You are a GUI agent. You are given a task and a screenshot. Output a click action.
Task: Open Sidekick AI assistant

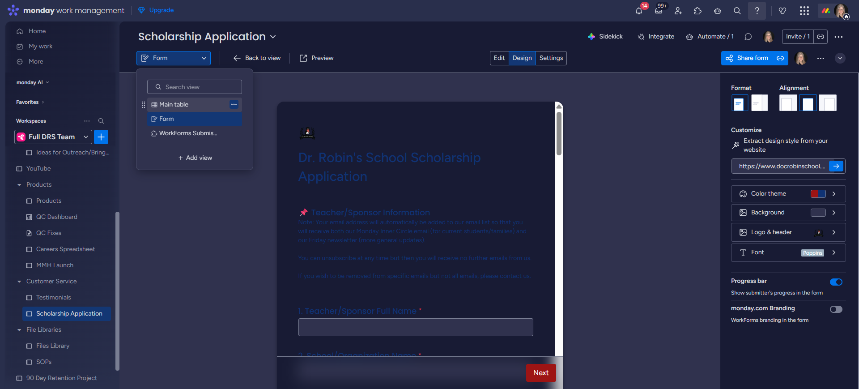click(x=605, y=37)
